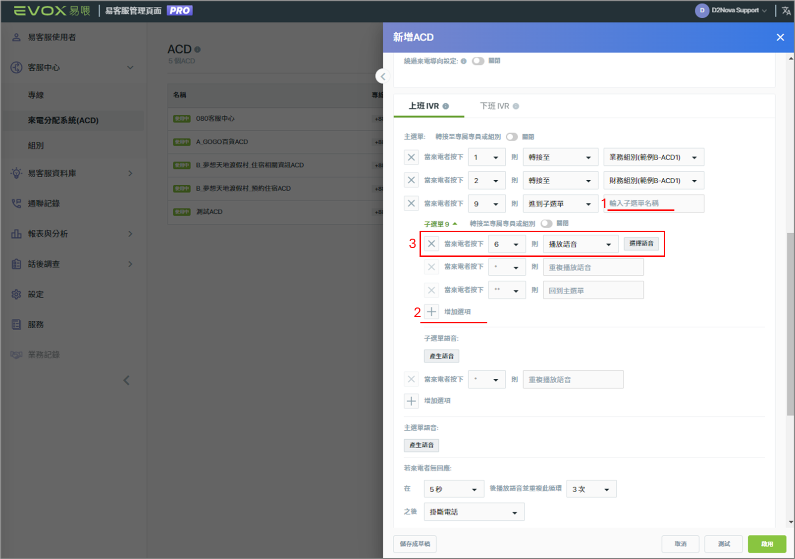Click the 易客服資料庫 lightbulb icon
This screenshot has height=559, width=795.
[x=16, y=173]
